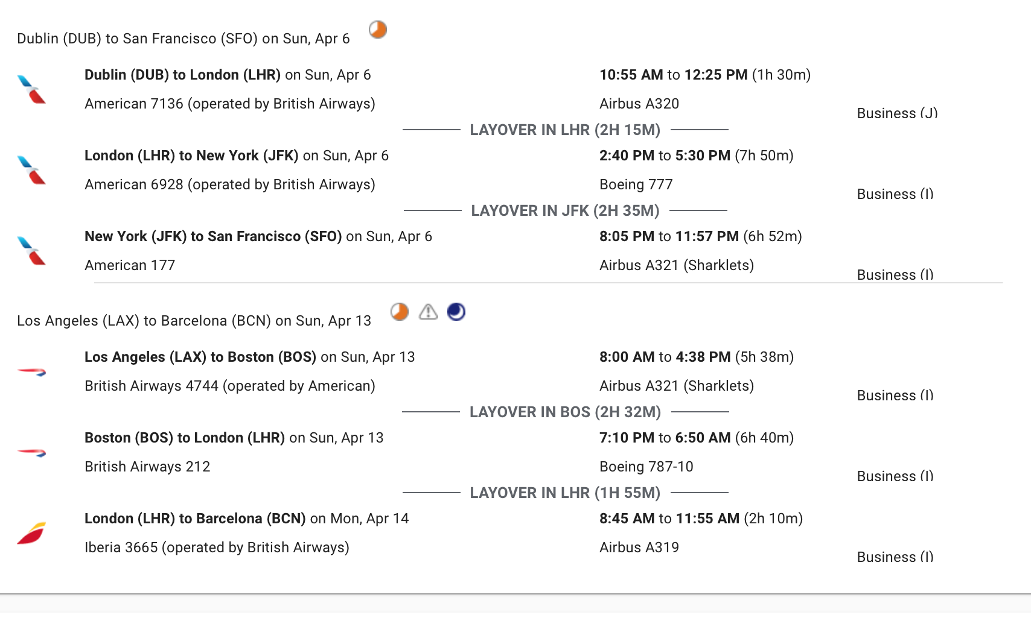Click the warning triangle icon on the Barcelona itinerary
1031x621 pixels.
point(428,312)
